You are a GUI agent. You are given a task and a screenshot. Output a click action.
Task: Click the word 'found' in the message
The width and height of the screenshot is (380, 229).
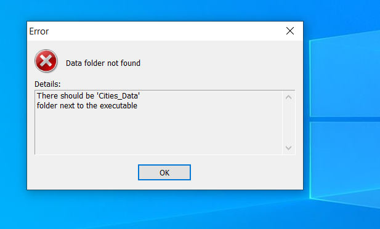(x=131, y=63)
